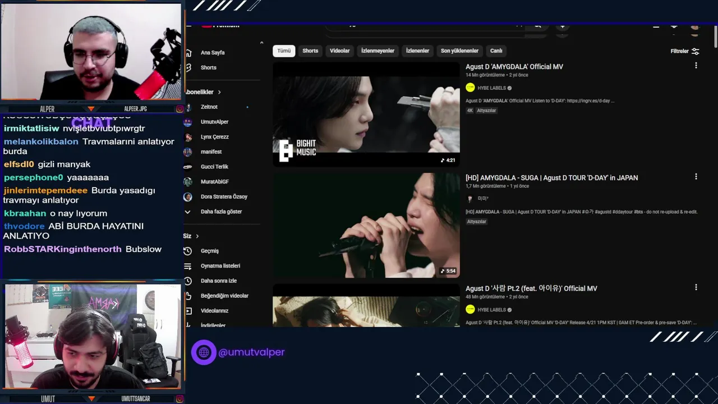718x404 pixels.
Task: Open manifest channel avatar in sidebar
Action: pos(188,151)
